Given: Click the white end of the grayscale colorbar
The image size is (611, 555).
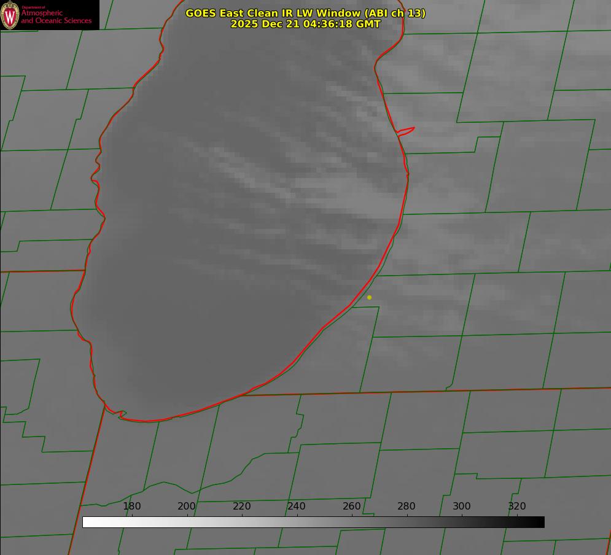Looking at the screenshot, I should pos(87,522).
